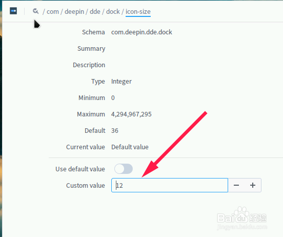283x237 pixels.
Task: Click the Maximum value '4,294,967,295'
Action: point(131,114)
